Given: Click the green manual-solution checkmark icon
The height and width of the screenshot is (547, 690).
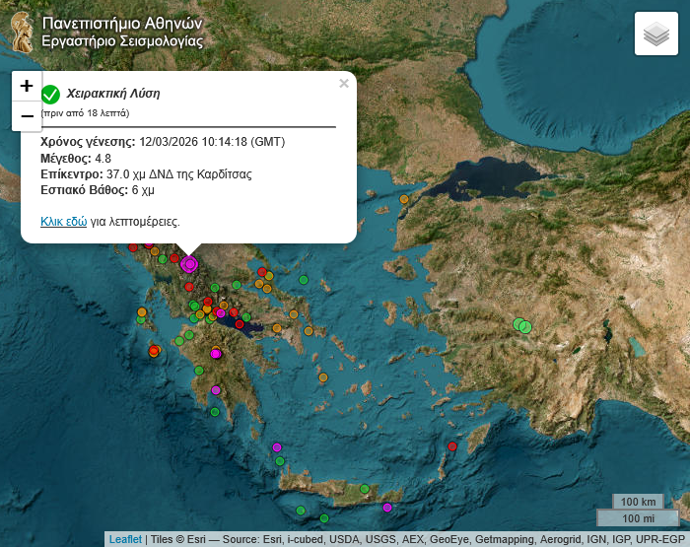Looking at the screenshot, I should [x=51, y=94].
